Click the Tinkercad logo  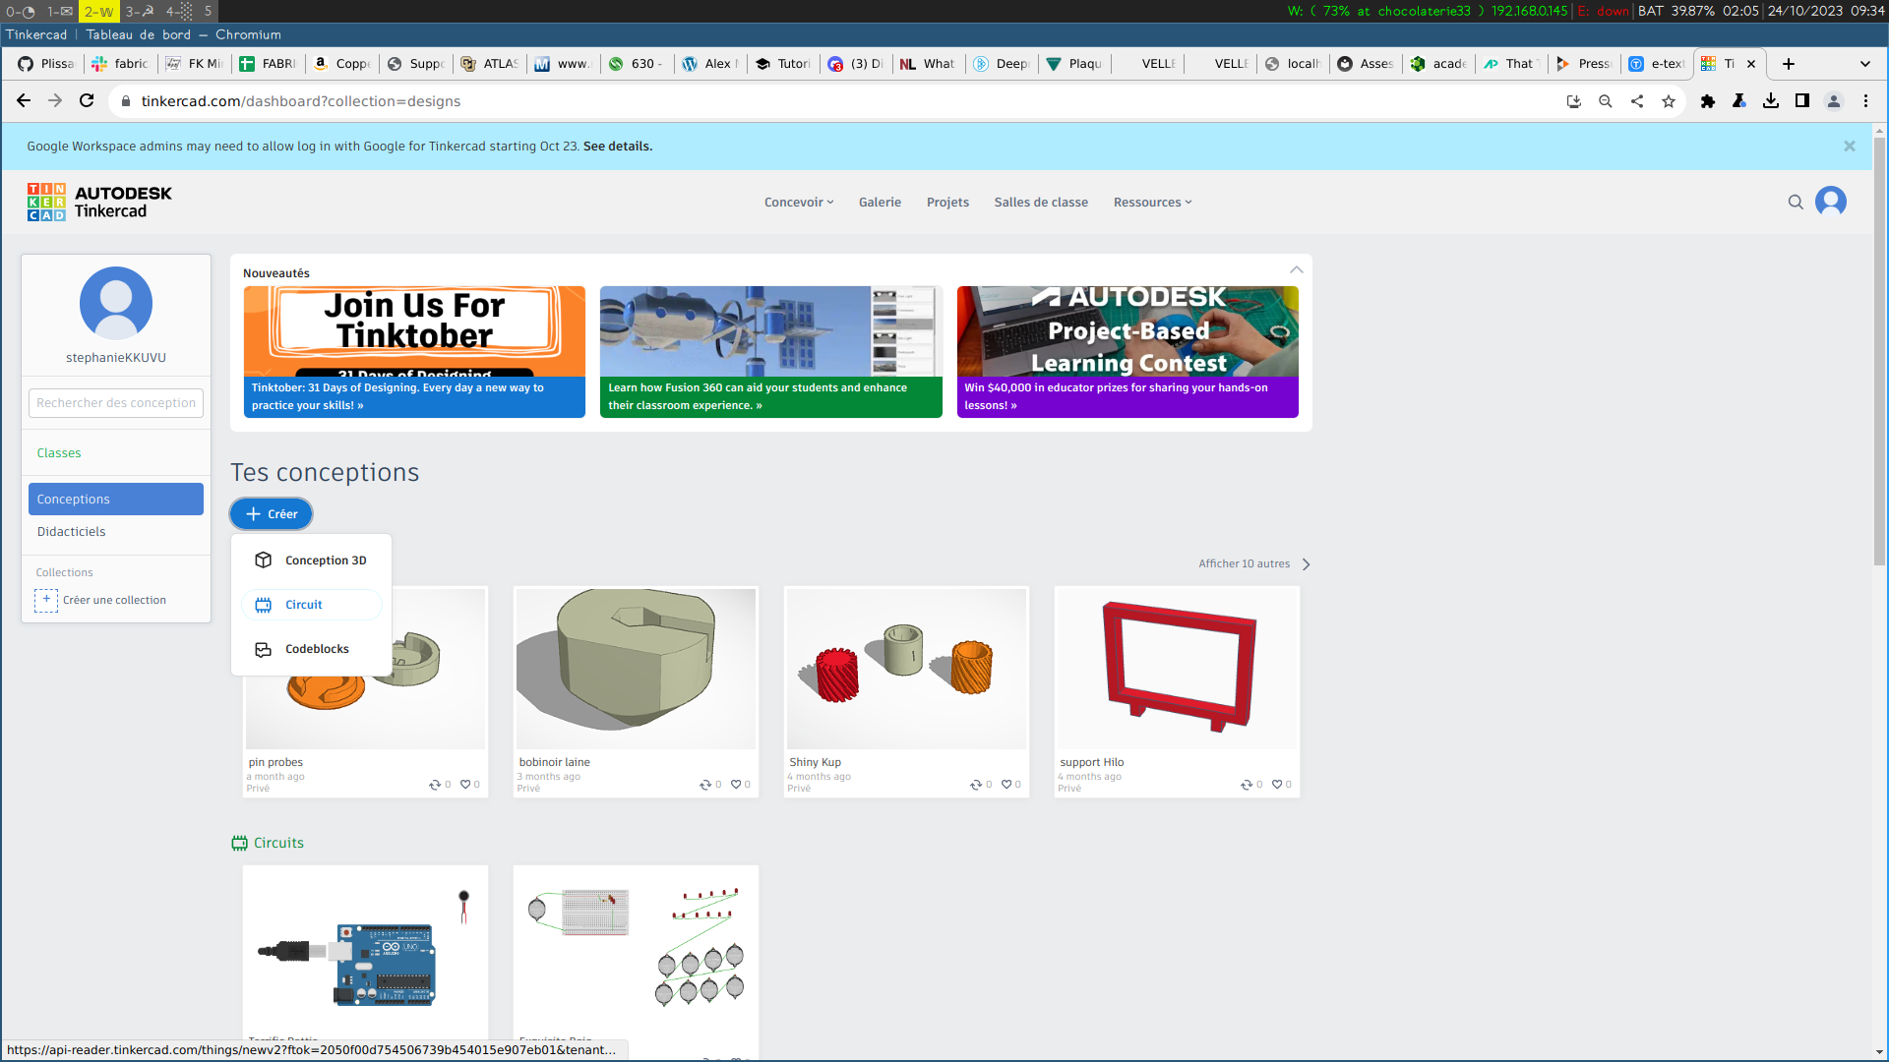(99, 202)
